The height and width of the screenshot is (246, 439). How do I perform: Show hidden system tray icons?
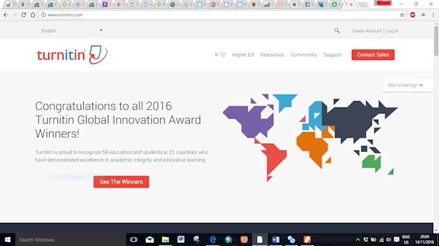pos(358,240)
